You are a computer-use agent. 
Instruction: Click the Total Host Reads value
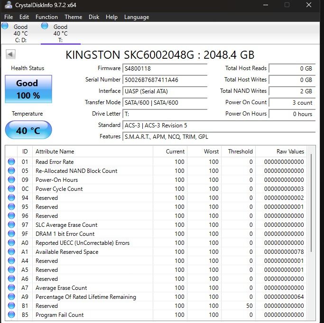coord(292,68)
